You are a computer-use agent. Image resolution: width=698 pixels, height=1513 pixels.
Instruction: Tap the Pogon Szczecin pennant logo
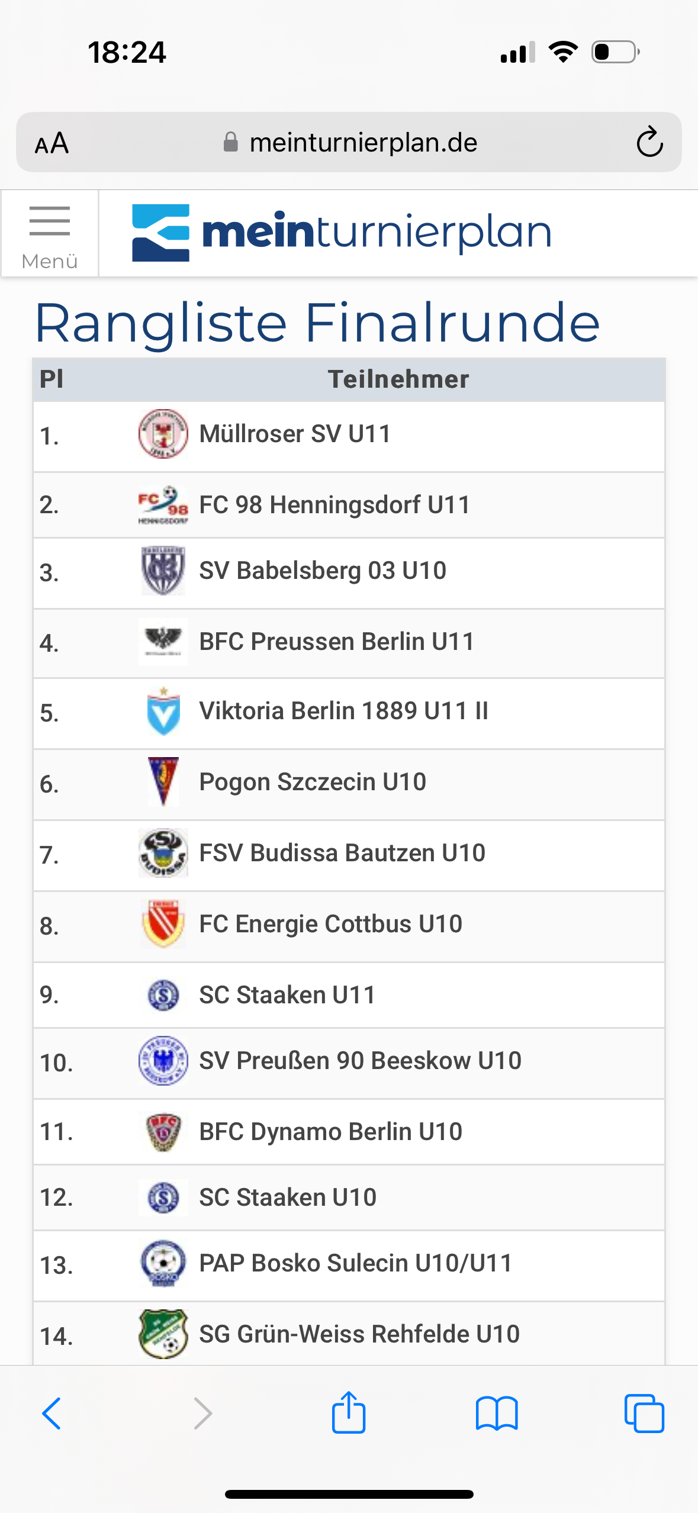163,782
